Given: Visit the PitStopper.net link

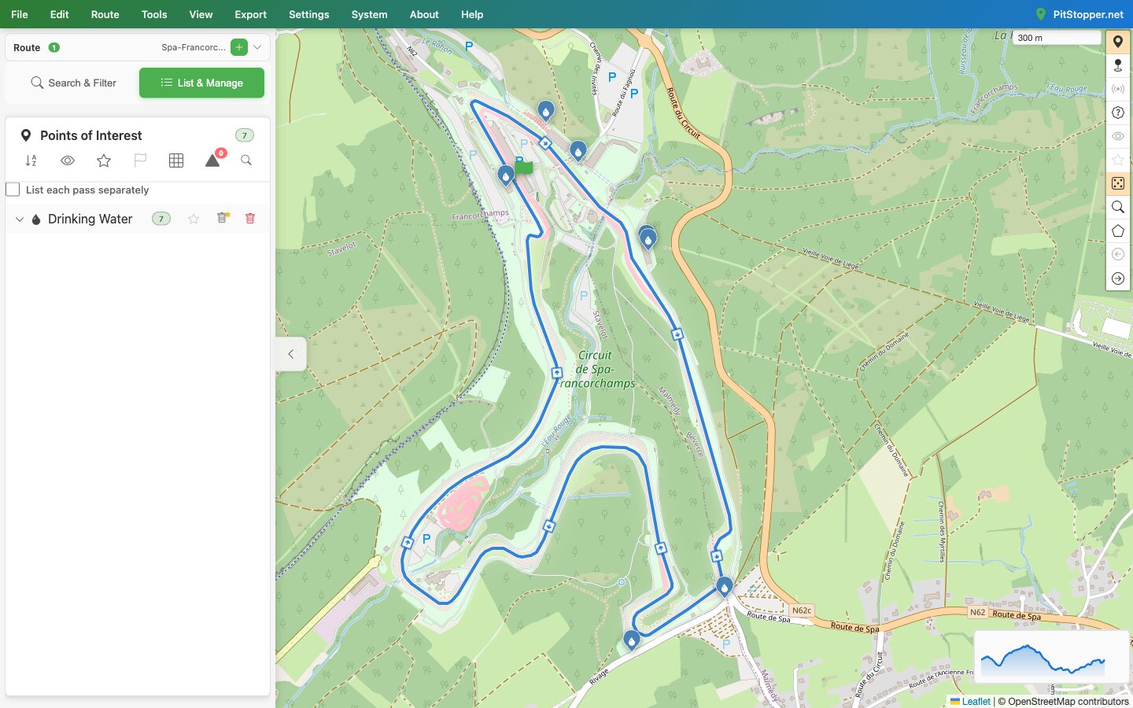Looking at the screenshot, I should point(1079,14).
